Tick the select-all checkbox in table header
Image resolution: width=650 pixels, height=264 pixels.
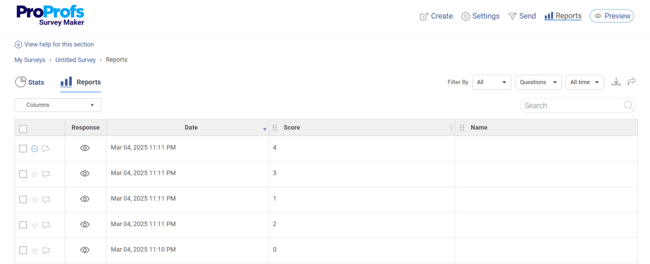(x=23, y=129)
